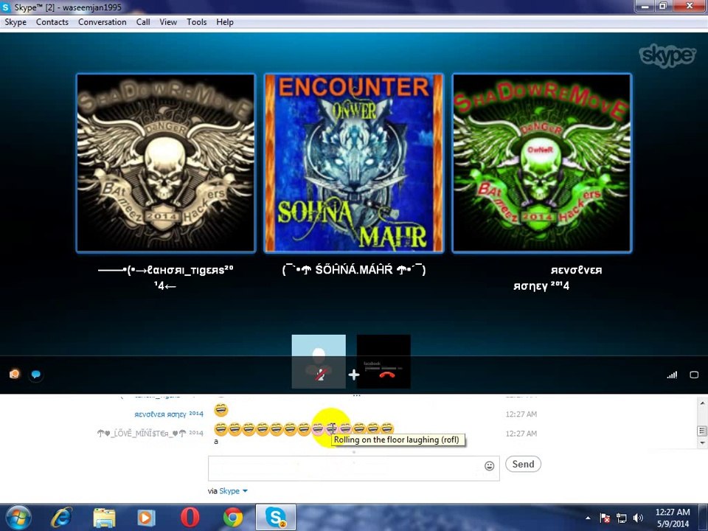
Task: Click the Skype taskbar button
Action: (275, 518)
